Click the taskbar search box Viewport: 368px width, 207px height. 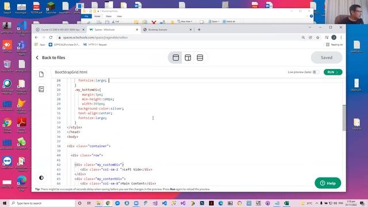(42, 203)
